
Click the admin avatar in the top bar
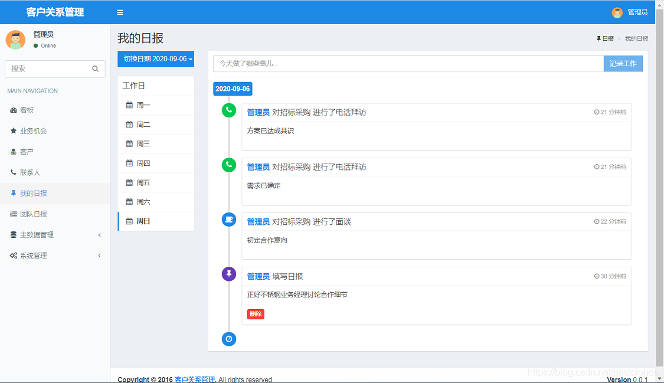pos(617,12)
